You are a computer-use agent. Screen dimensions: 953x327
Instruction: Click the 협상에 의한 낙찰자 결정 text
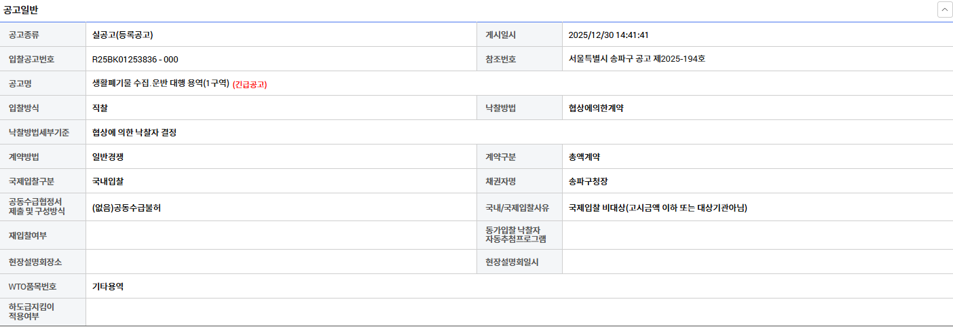pyautogui.click(x=134, y=132)
